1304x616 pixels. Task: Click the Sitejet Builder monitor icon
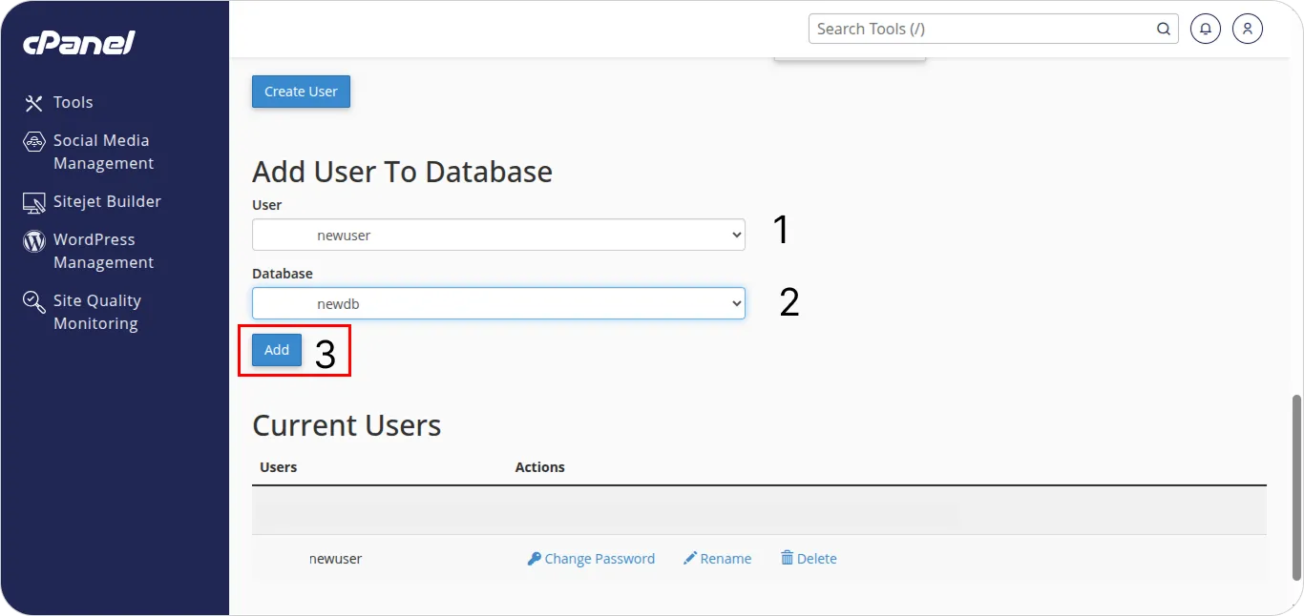point(34,202)
